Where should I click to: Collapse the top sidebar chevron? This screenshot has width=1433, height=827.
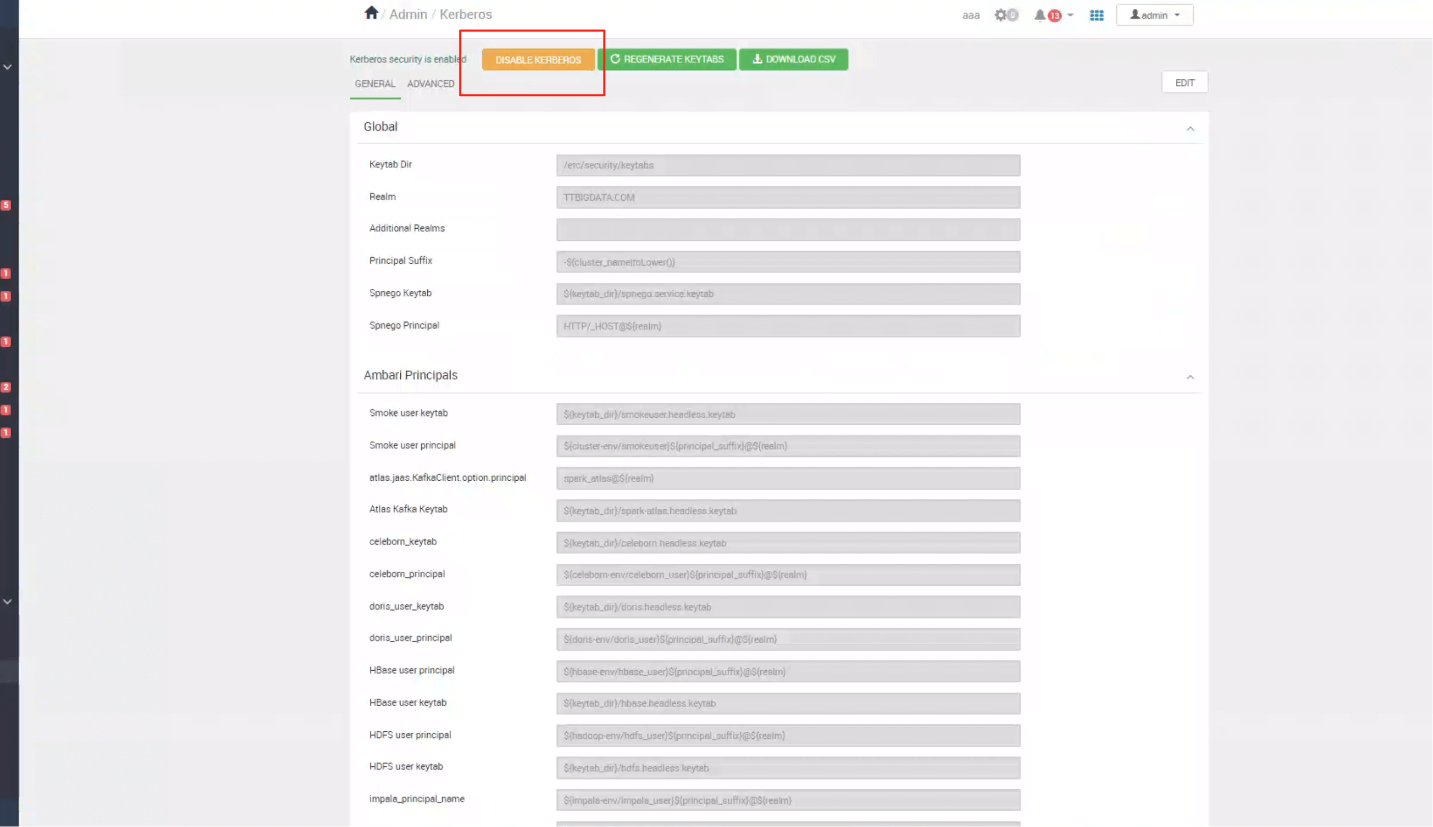point(7,67)
